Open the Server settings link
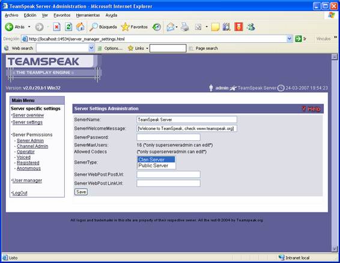This screenshot has width=340, height=263. [x=27, y=122]
